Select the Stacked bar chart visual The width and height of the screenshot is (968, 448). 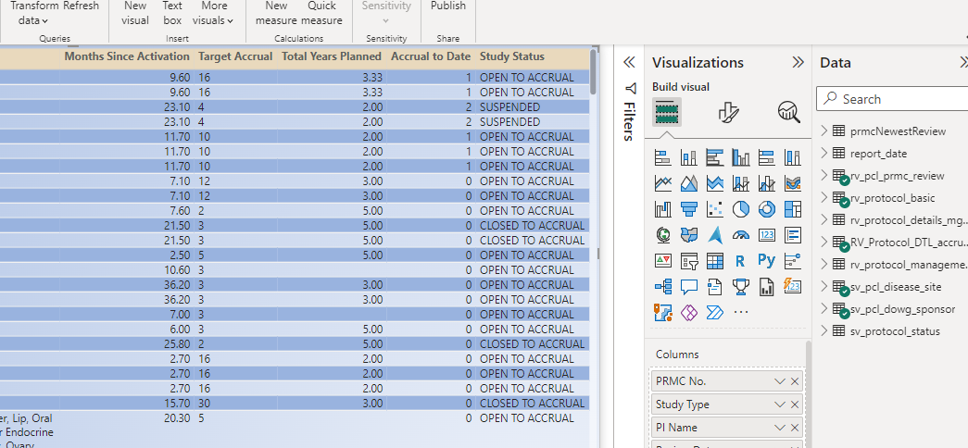pyautogui.click(x=662, y=157)
